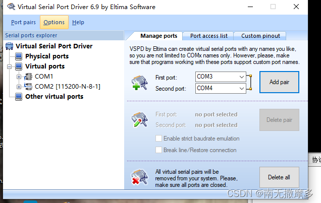The height and width of the screenshot is (203, 321).
Task: Click the Physical ports computer icon
Action: (19, 56)
